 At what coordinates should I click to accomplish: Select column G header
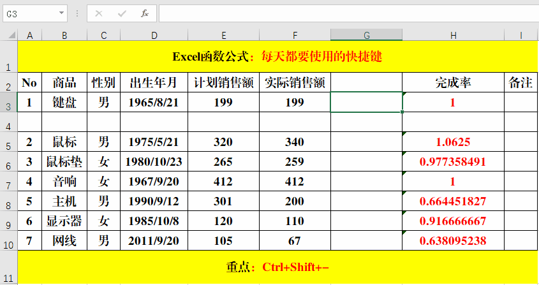366,35
